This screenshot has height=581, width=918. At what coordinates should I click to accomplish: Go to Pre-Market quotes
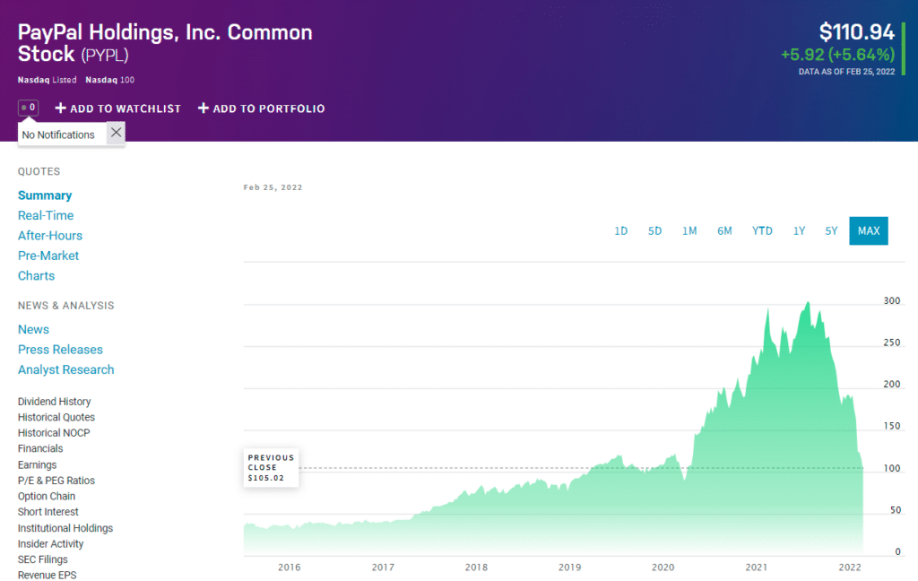pyautogui.click(x=48, y=256)
